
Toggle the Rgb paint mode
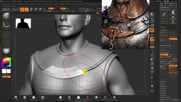pyautogui.click(x=51, y=8)
